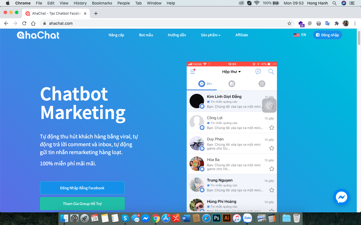Image resolution: width=361 pixels, height=225 pixels.
Task: Open Microsoft Word from the Dock
Action: (186, 218)
